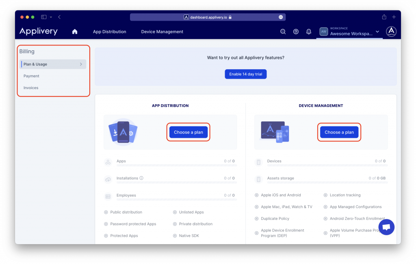
Task: Expand the Plan & Usage chevron
Action: point(81,64)
